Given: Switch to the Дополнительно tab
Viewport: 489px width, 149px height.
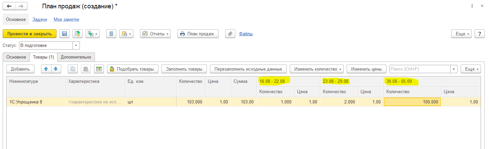Looking at the screenshot, I should (x=76, y=57).
